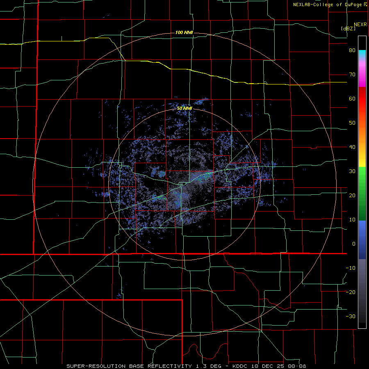The image size is (369, 369).
Task: Click the blue segment of color bar
Action: [362, 240]
